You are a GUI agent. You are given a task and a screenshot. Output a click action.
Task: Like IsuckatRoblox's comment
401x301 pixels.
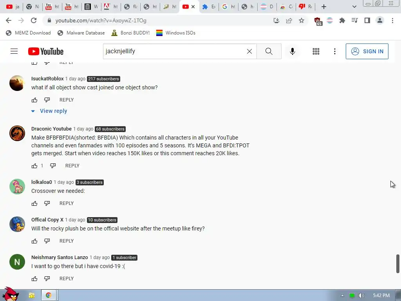[x=34, y=100]
